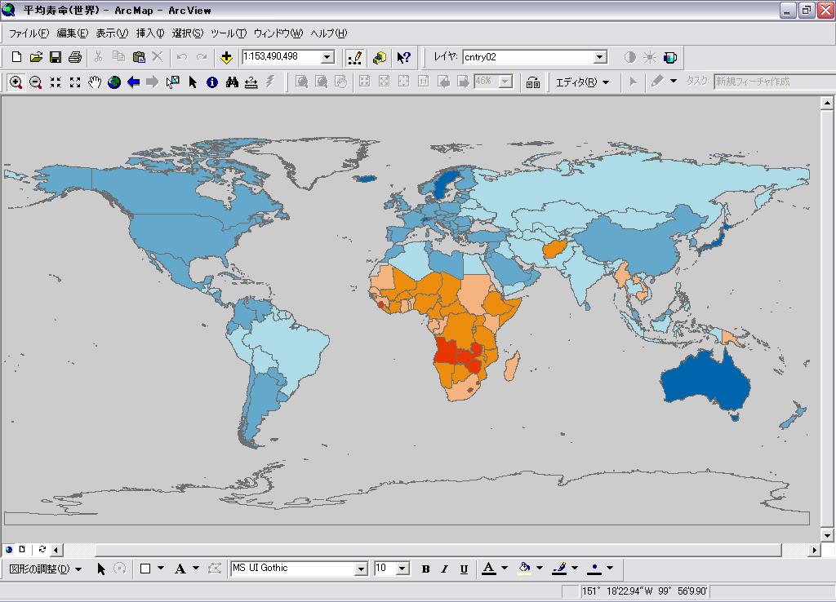This screenshot has width=836, height=602.
Task: Toggle bold text formatting
Action: 425,569
